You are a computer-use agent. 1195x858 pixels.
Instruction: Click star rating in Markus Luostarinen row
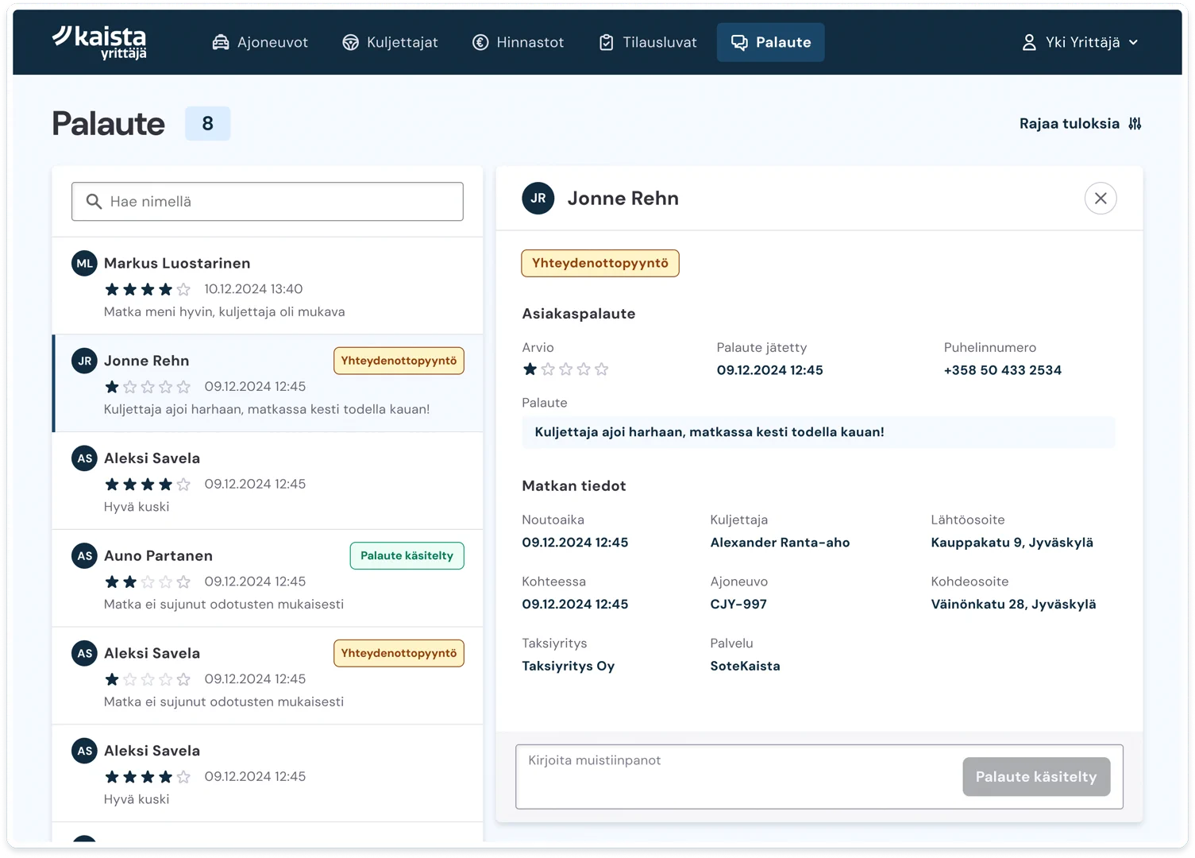coord(148,289)
